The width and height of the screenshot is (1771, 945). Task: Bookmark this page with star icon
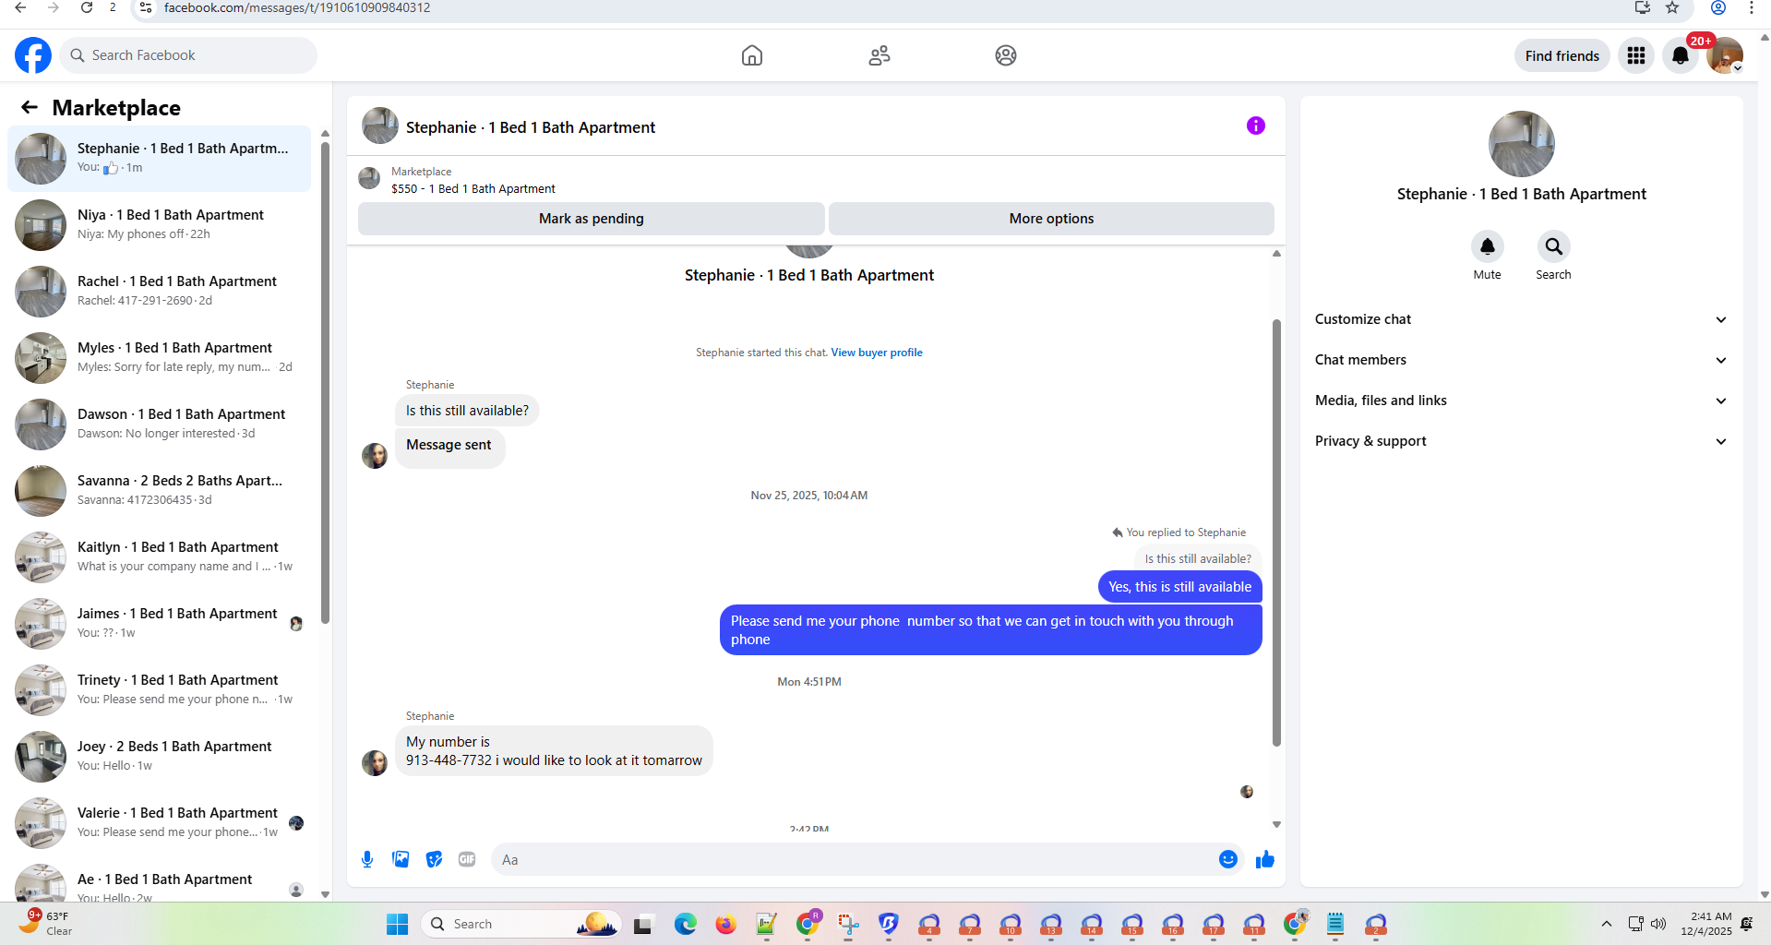tap(1672, 7)
